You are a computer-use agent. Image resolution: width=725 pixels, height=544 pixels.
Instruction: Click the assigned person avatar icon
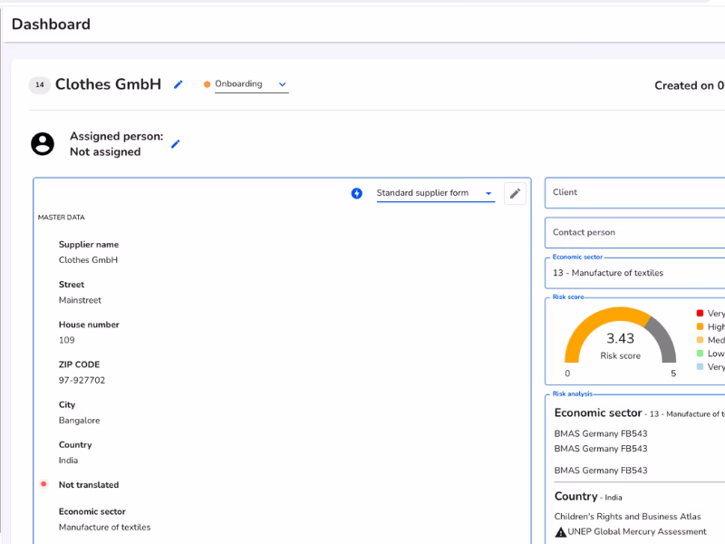pyautogui.click(x=43, y=143)
